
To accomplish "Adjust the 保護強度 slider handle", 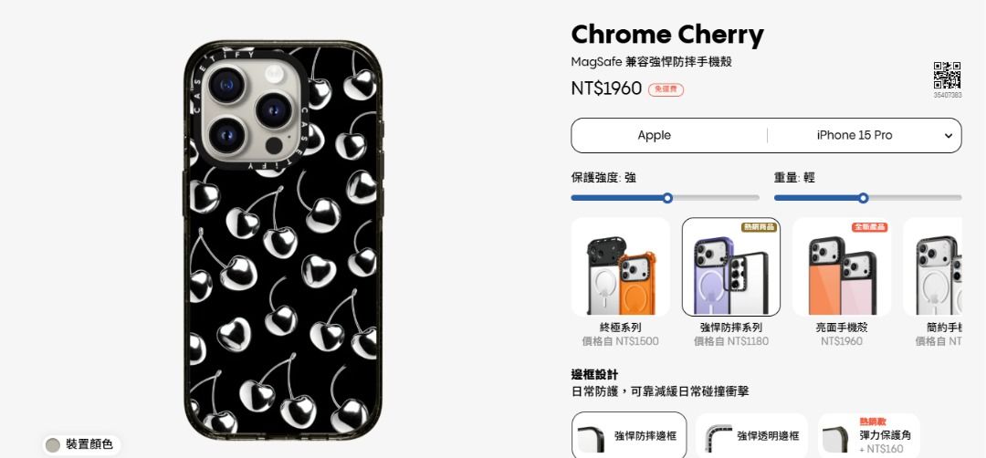I will (x=667, y=198).
